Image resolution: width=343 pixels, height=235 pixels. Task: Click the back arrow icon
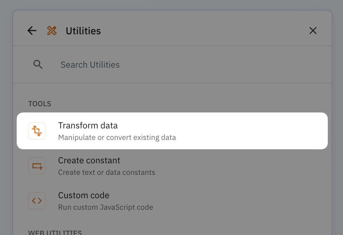[x=32, y=31]
